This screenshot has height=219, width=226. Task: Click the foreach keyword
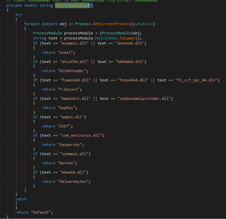click(x=32, y=24)
